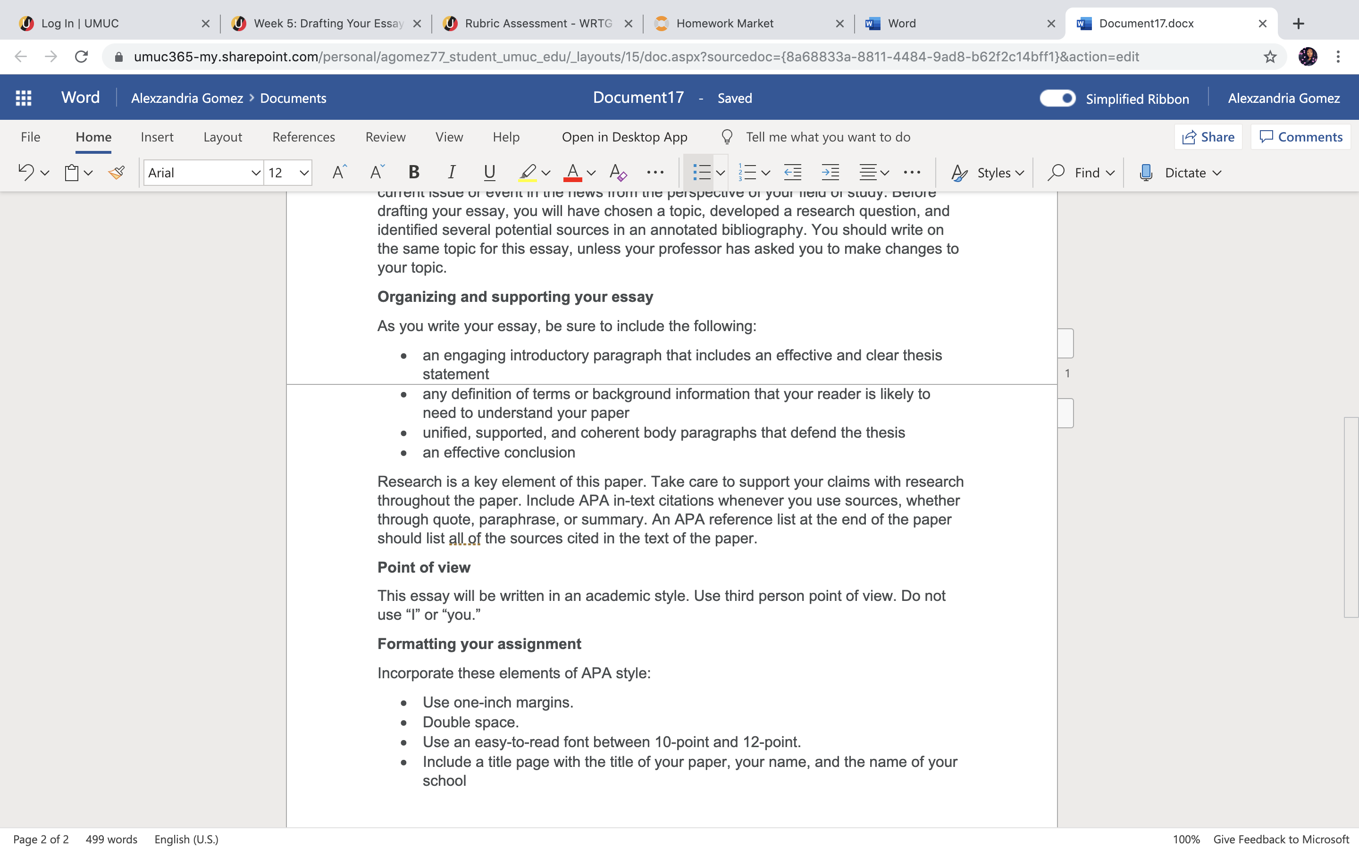Increase indent of the paragraph

[x=830, y=172]
